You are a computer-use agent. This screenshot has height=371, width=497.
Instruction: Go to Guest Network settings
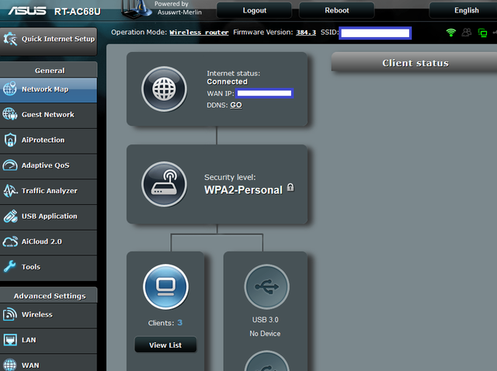pos(48,115)
